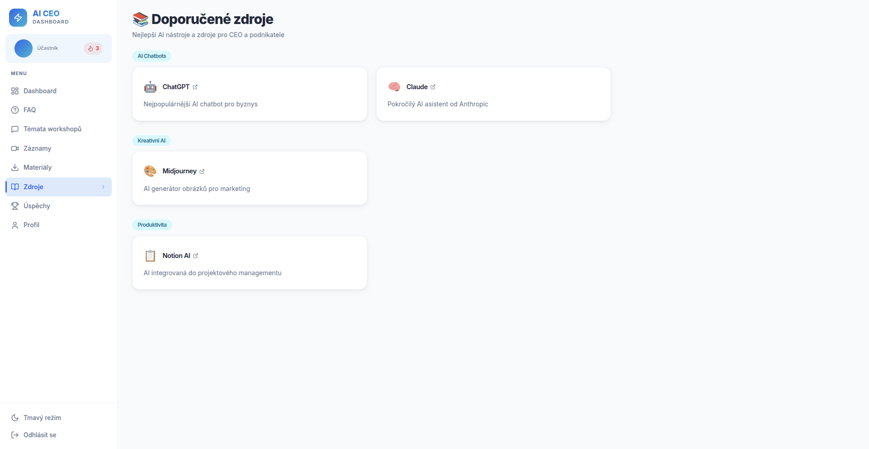Viewport: 869px width, 449px height.
Task: Select the Záznamy video camera icon
Action: point(15,148)
